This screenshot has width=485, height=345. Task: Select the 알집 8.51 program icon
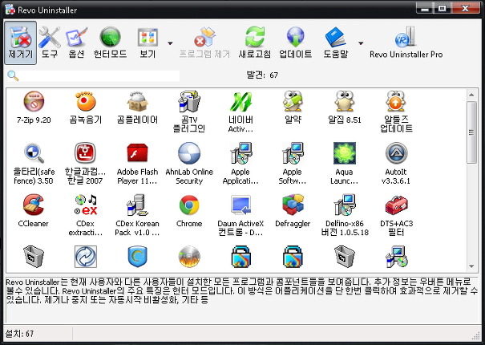click(344, 101)
